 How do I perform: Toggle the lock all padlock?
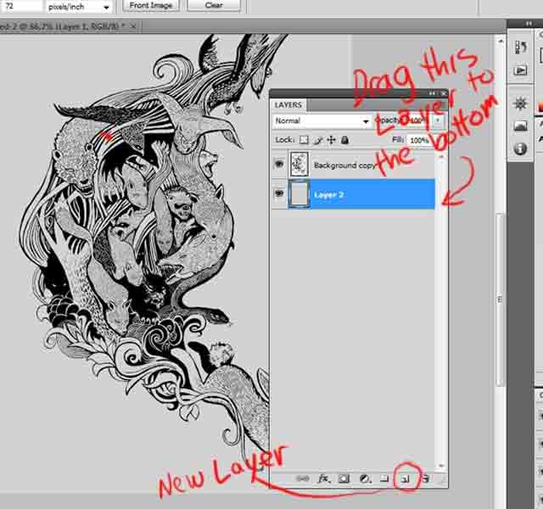[344, 140]
